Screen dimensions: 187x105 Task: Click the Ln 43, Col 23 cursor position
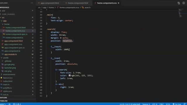[x=130, y=104]
